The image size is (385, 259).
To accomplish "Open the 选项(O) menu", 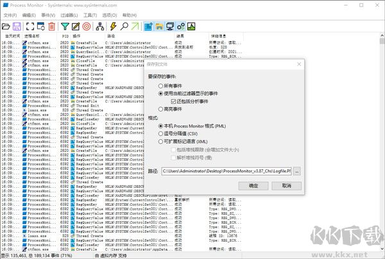I will [110, 15].
